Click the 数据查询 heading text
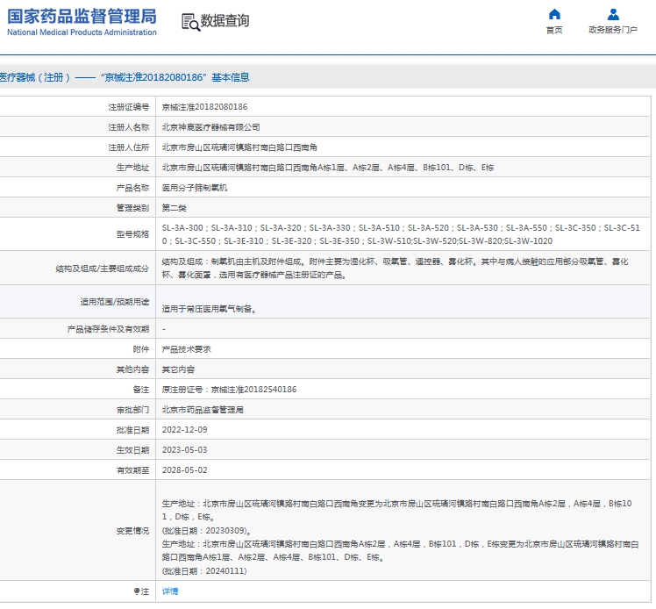Screen dimensions: 656x609 (225, 20)
